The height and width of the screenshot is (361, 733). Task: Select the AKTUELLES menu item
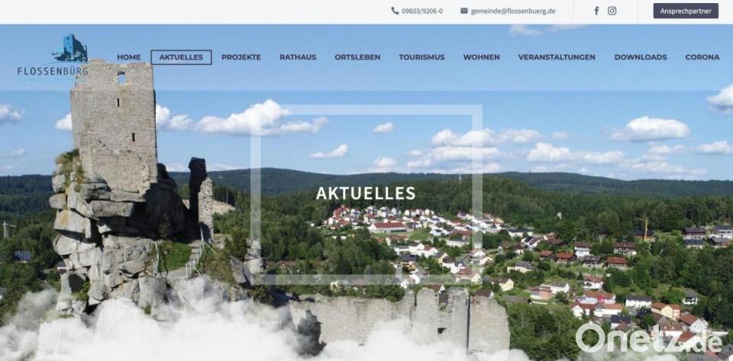coord(181,57)
